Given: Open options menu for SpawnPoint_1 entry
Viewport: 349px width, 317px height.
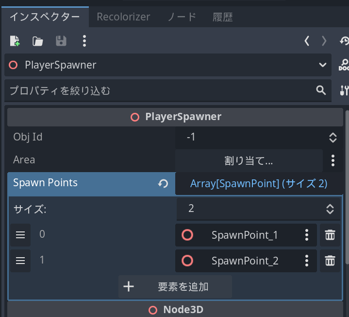Looking at the screenshot, I should (306, 235).
